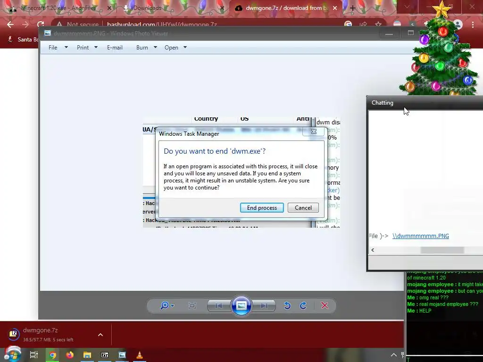Screen dimensions: 483x362
Task: Click E-mail in Photo Viewer toolbar
Action: [115, 48]
